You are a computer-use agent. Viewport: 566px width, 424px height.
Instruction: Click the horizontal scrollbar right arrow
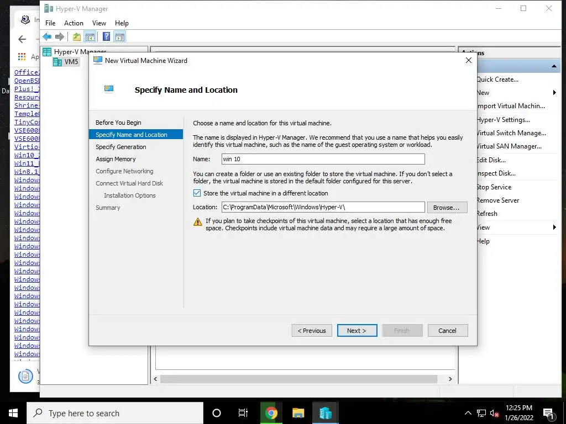pyautogui.click(x=450, y=379)
